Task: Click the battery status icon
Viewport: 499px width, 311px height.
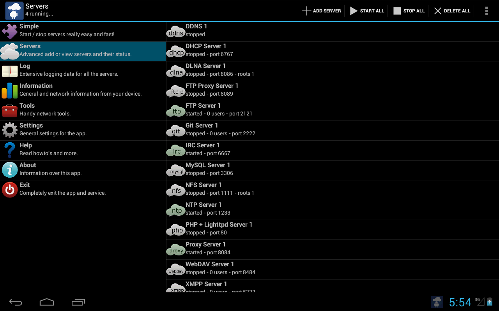Action: click(490, 301)
